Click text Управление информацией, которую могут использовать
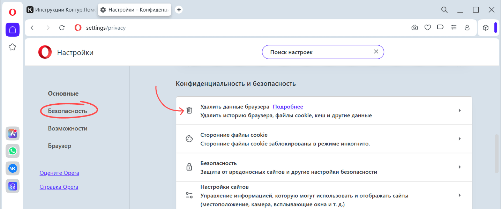 point(304,195)
